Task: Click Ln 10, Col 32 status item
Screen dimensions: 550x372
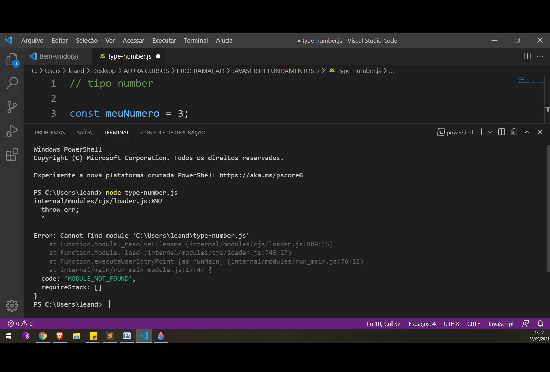Action: (x=384, y=324)
